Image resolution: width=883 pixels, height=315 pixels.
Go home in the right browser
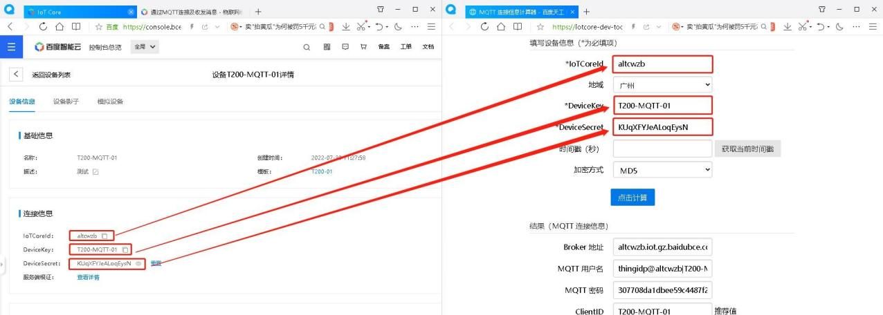coord(501,26)
